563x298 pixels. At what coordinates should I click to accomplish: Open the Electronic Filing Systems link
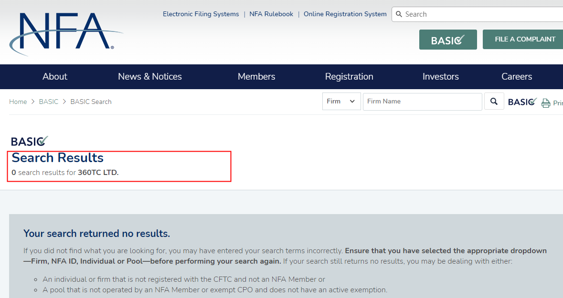point(201,14)
